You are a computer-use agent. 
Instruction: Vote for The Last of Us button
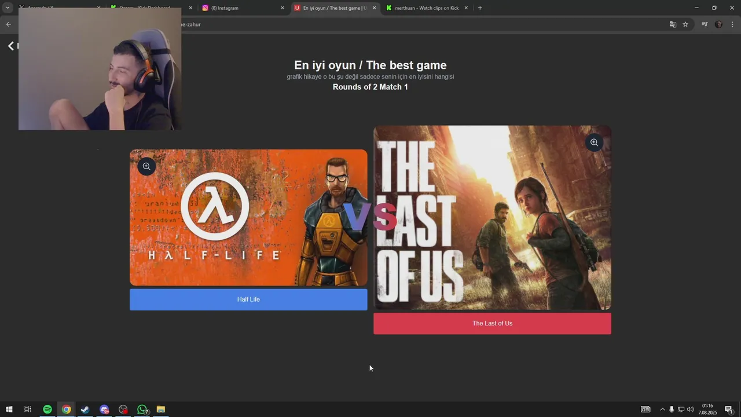pos(492,323)
